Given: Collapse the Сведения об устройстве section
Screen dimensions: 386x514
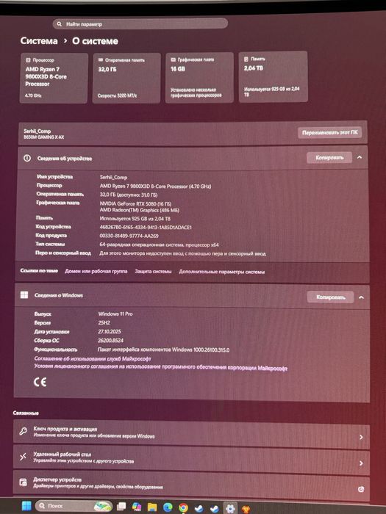Looking at the screenshot, I should (x=360, y=157).
